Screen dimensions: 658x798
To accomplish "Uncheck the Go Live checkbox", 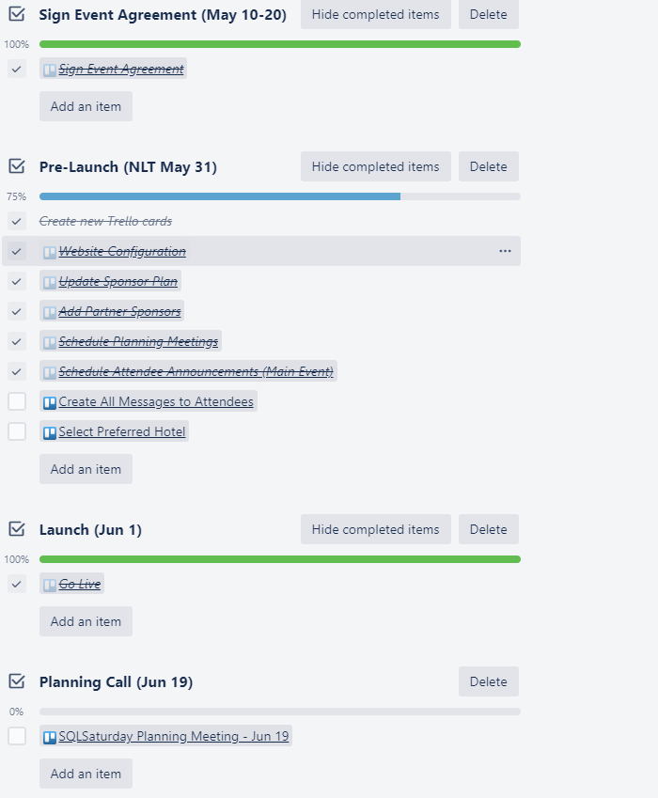I will pos(17,584).
